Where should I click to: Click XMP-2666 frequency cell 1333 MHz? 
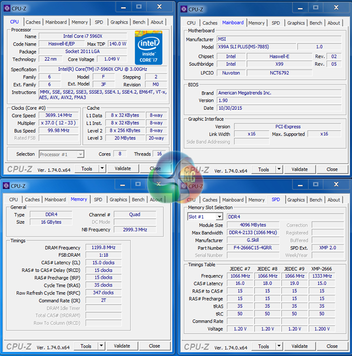coord(322,276)
